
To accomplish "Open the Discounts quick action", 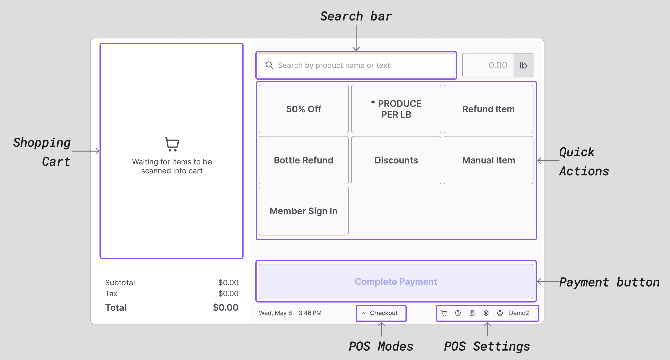I will 396,160.
